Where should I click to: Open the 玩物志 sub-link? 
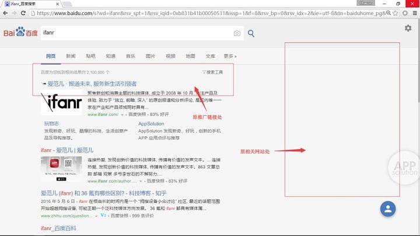click(x=51, y=124)
